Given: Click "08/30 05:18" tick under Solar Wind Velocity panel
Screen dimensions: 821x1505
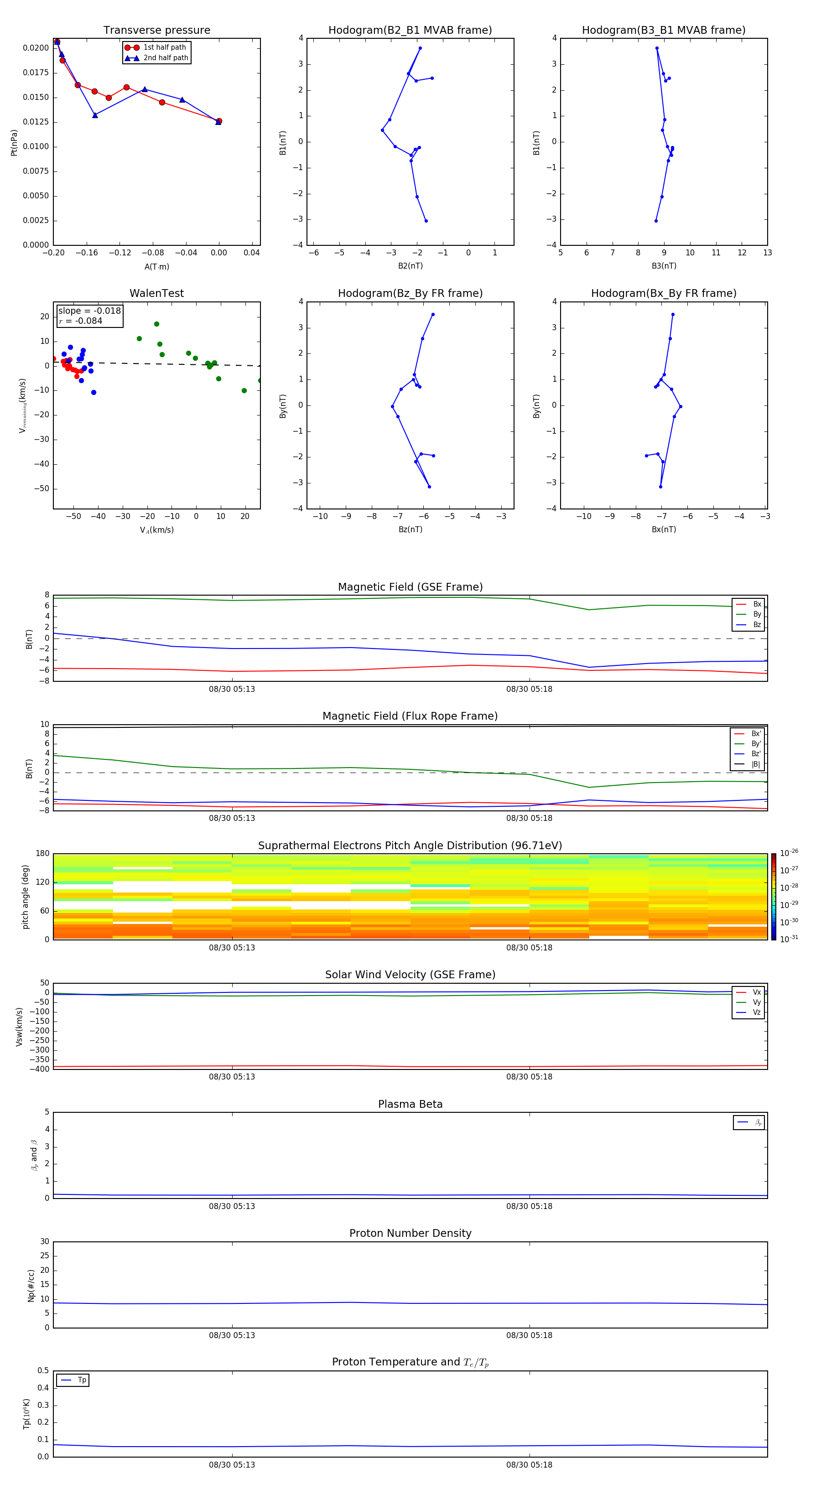Looking at the screenshot, I should [530, 1077].
